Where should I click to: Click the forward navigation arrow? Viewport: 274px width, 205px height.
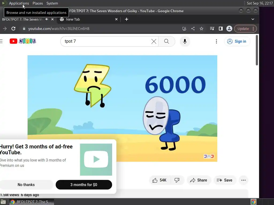[x=5, y=29]
